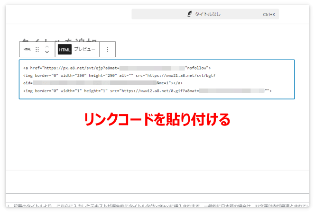Move the block down with the arrow

(x=47, y=52)
